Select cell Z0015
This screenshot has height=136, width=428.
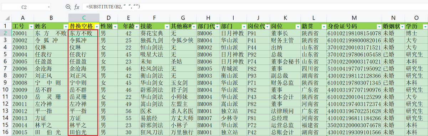point(23,132)
